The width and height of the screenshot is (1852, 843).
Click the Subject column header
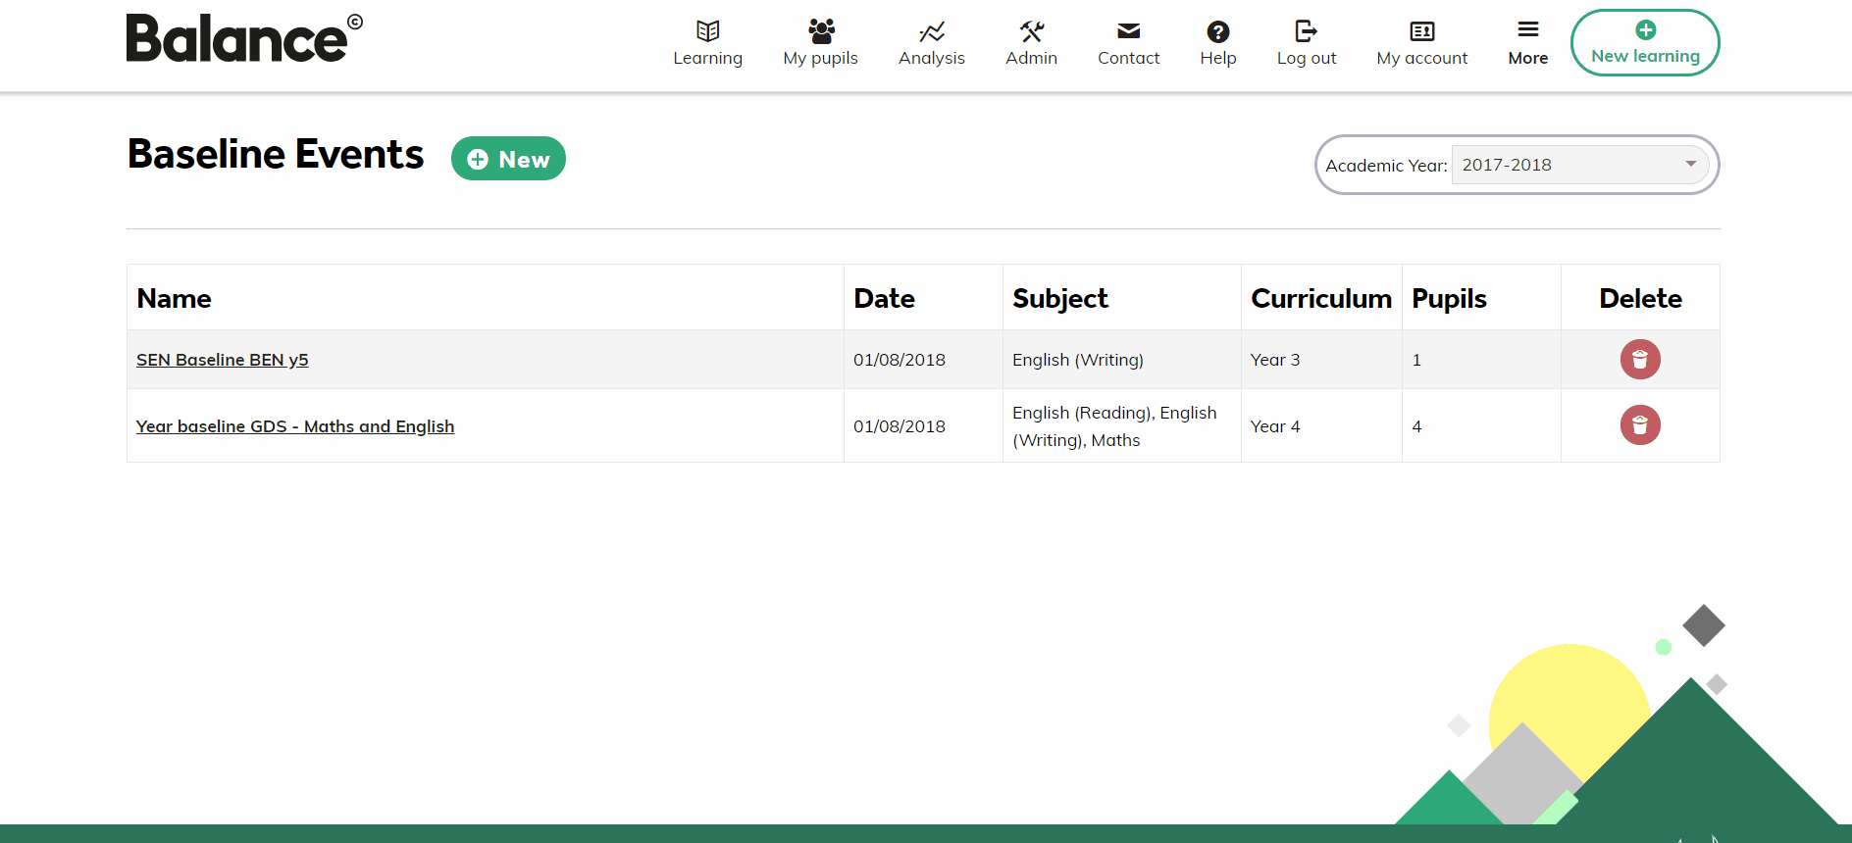click(x=1059, y=298)
